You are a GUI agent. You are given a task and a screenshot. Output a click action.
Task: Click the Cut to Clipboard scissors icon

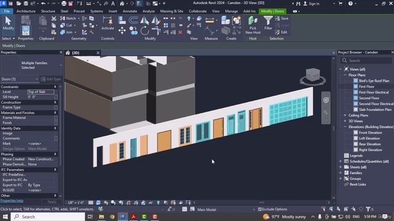point(54,18)
